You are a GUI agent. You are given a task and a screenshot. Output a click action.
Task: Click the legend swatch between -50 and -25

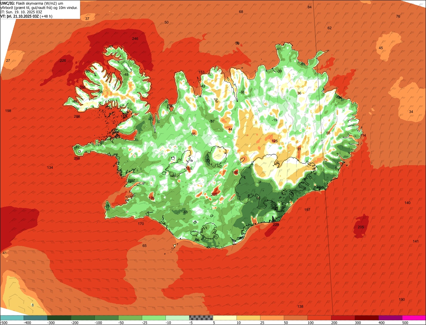(130, 318)
